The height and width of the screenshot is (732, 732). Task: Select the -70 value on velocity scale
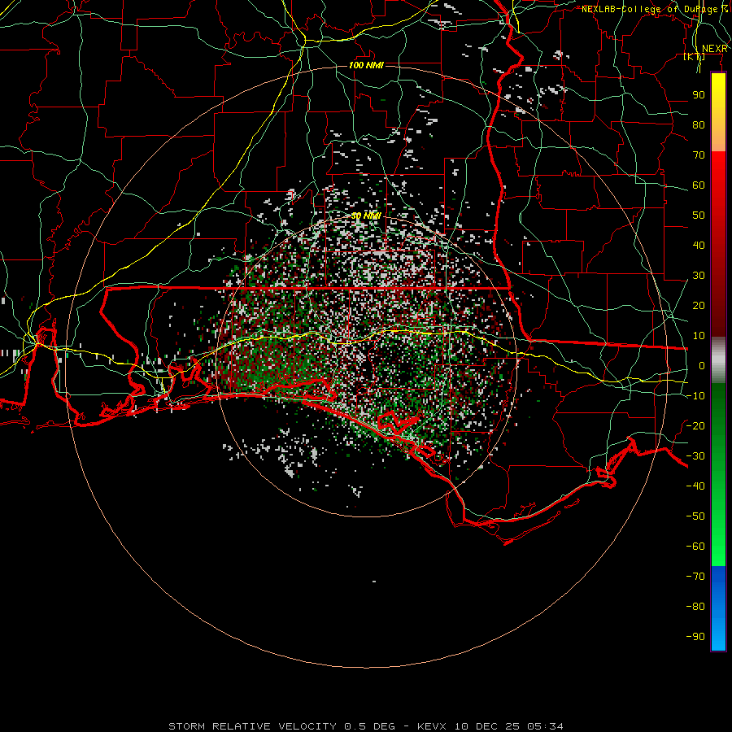pos(695,577)
